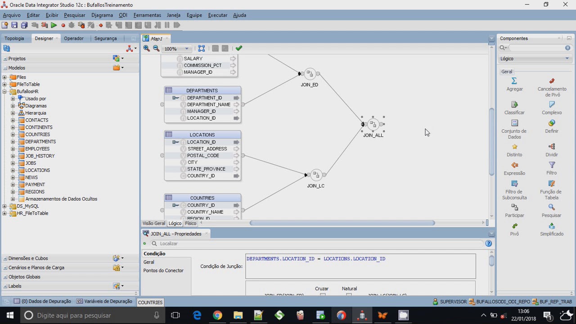The height and width of the screenshot is (324, 576).
Task: Switch to the Topologia tab
Action: (x=14, y=38)
